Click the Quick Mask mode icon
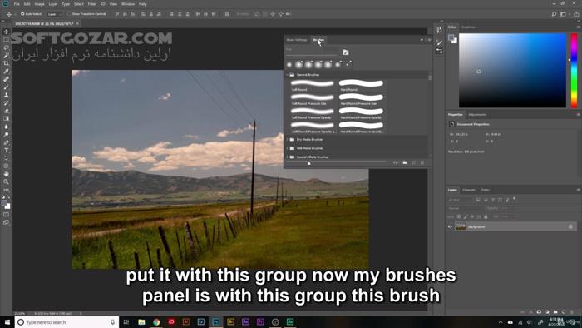Image resolution: width=582 pixels, height=328 pixels. pos(6,214)
